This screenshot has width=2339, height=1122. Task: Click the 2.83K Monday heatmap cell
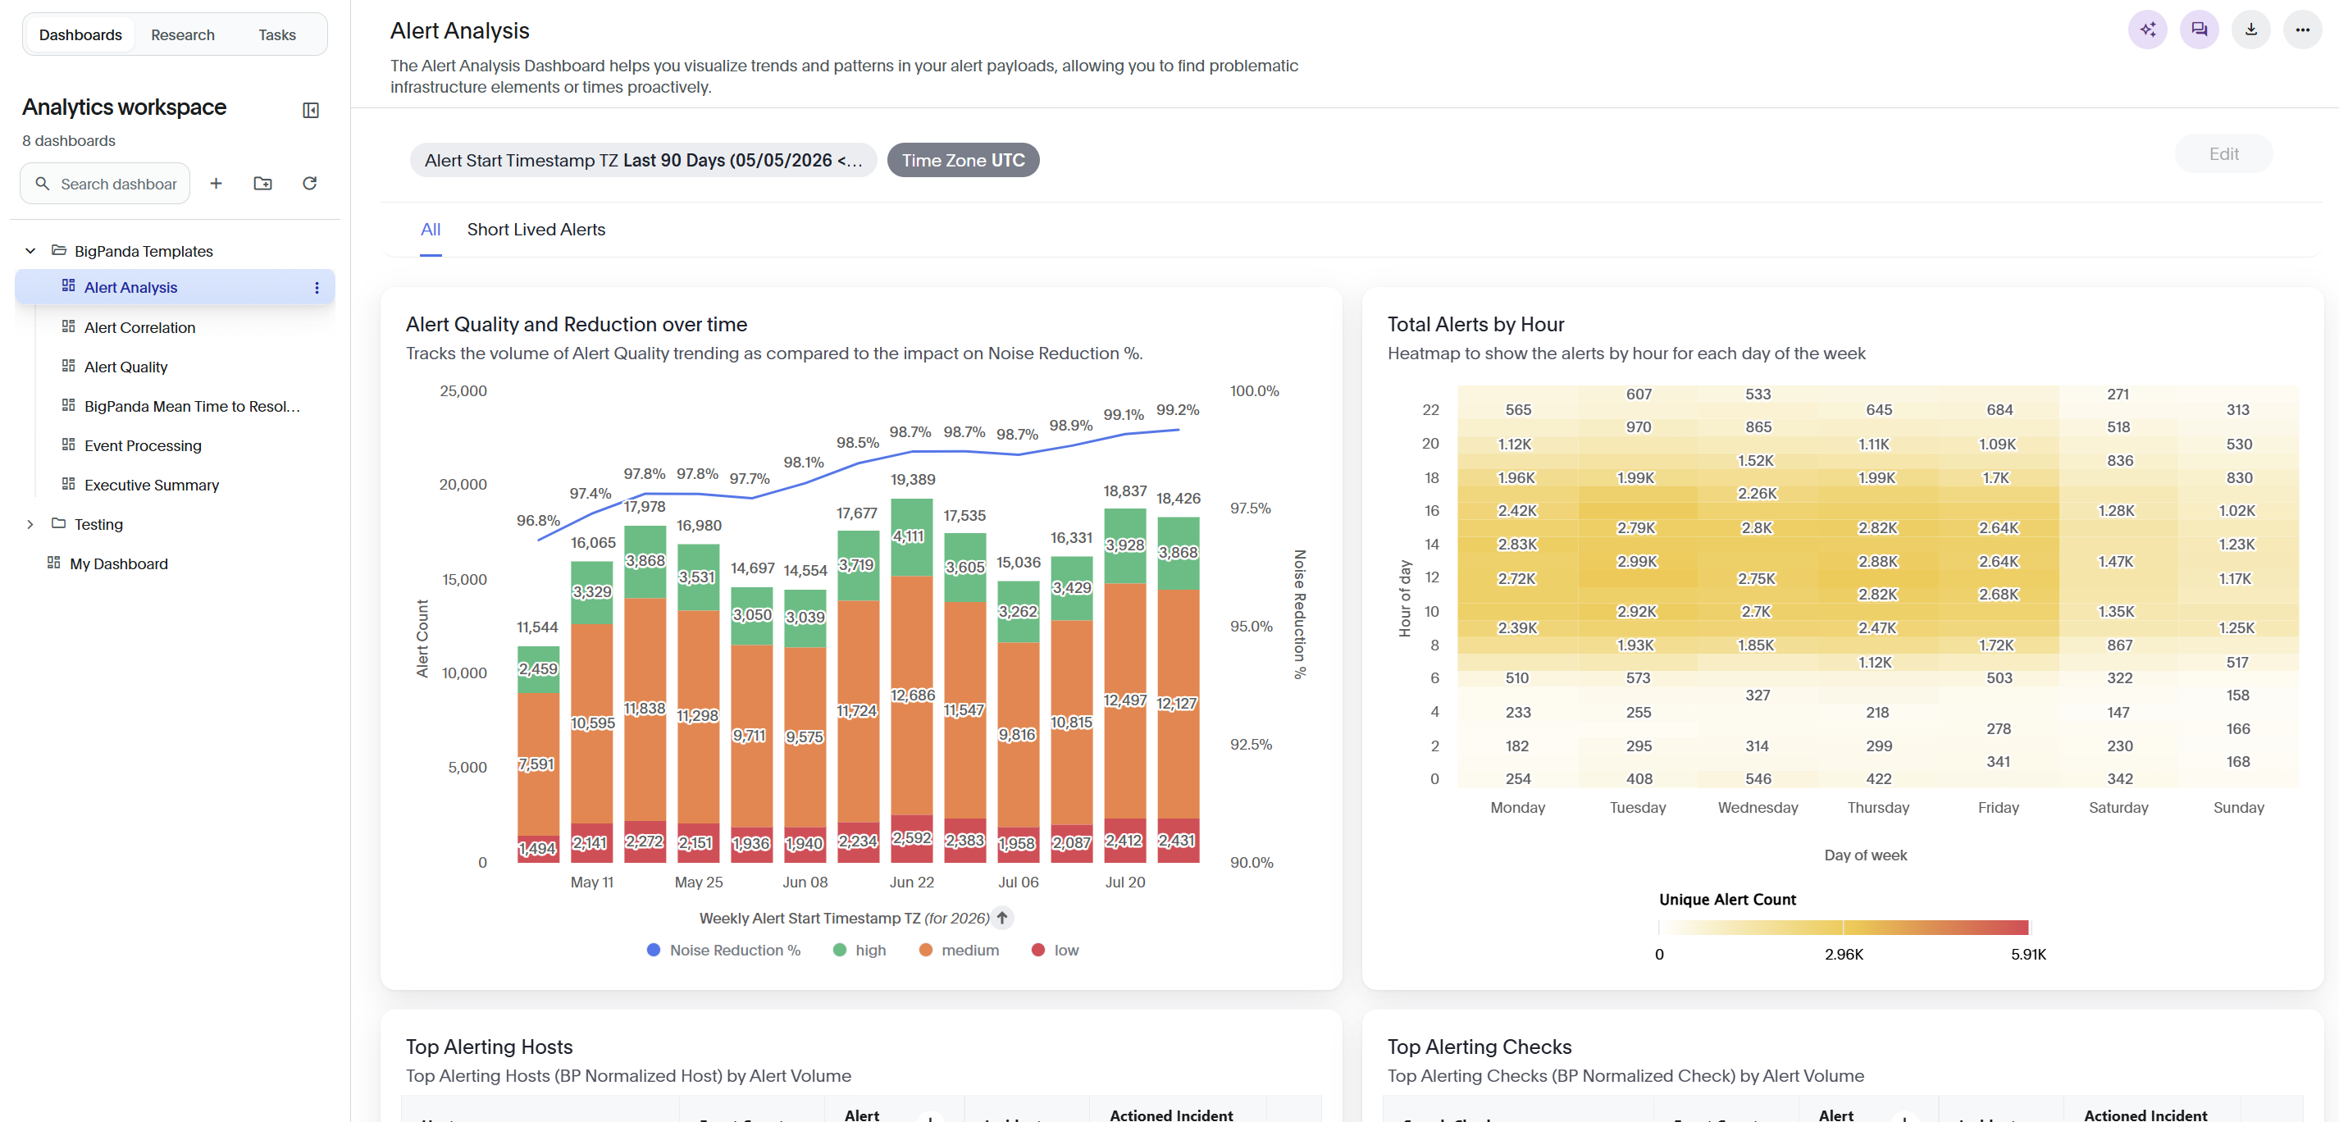tap(1517, 544)
